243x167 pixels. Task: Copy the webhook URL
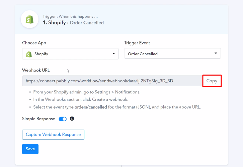pyautogui.click(x=212, y=81)
